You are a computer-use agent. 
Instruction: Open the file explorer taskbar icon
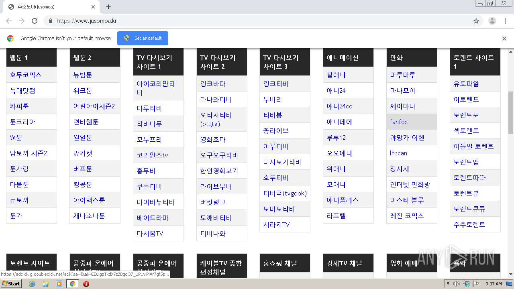45,284
